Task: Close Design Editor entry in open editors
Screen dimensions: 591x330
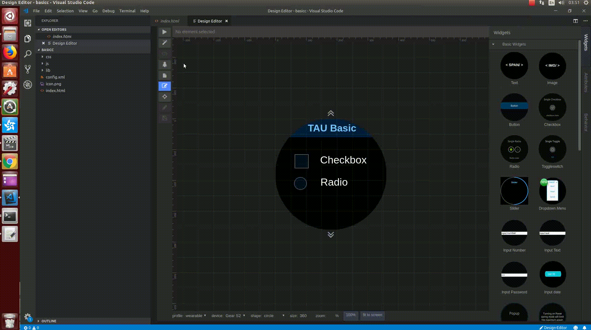Action: click(43, 43)
